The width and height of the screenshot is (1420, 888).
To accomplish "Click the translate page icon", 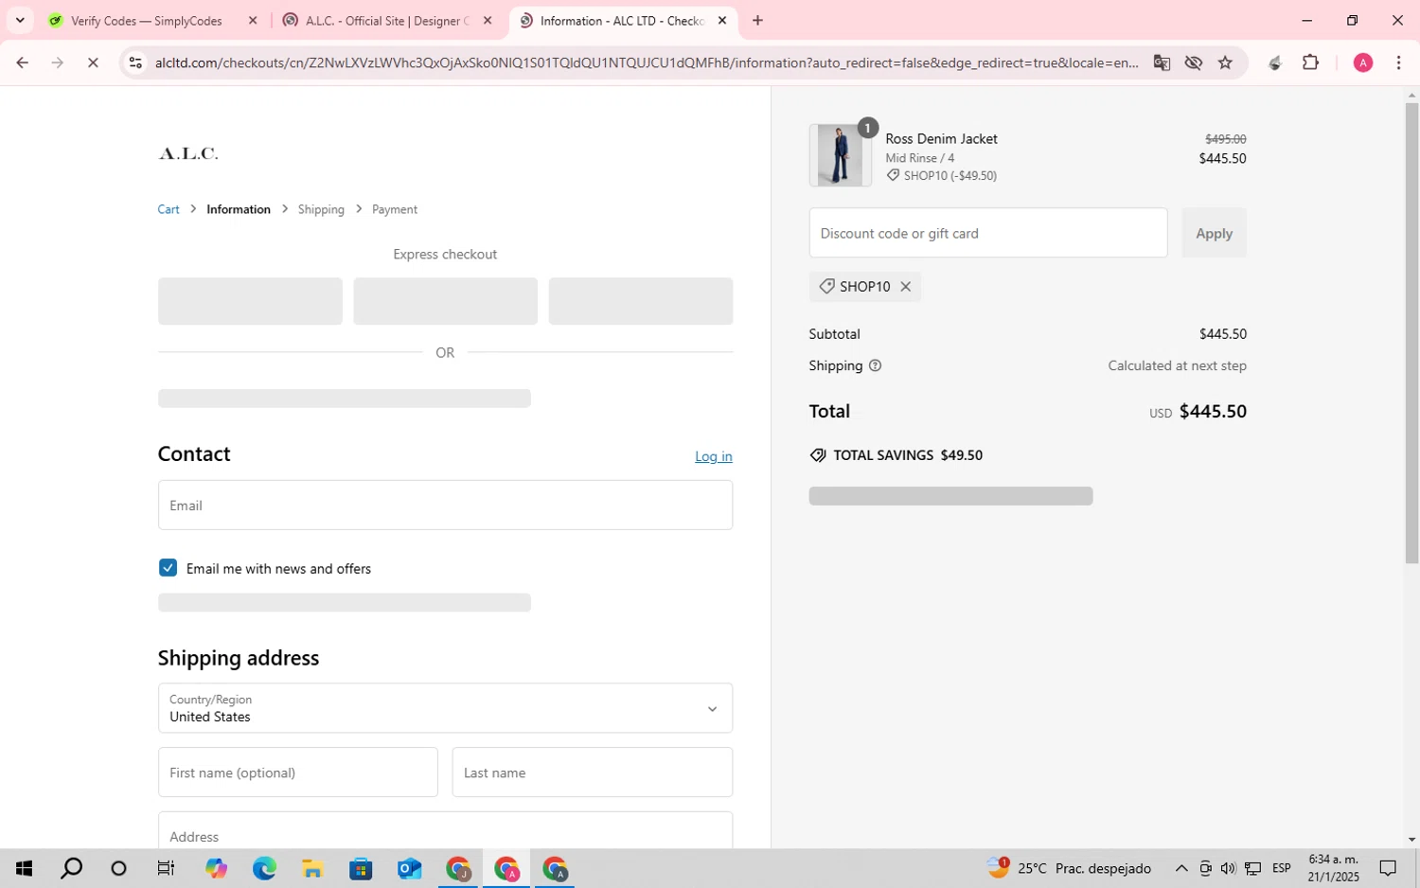I will coord(1162,62).
